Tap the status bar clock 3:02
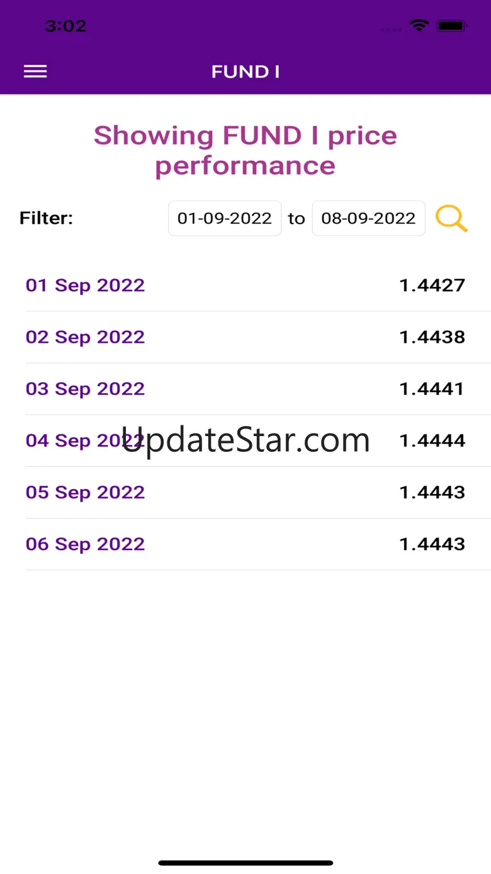Viewport: 491px width, 874px height. click(65, 26)
